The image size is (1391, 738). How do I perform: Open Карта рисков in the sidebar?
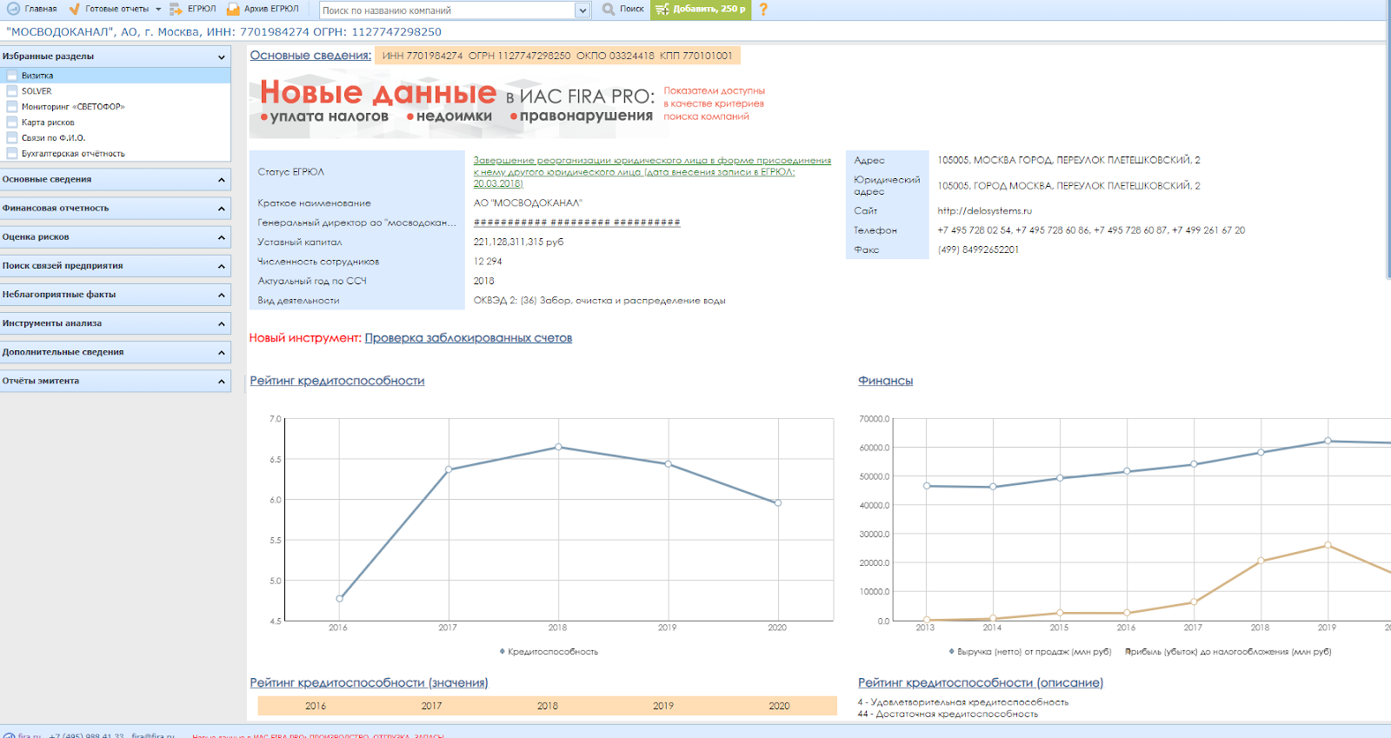click(x=48, y=123)
